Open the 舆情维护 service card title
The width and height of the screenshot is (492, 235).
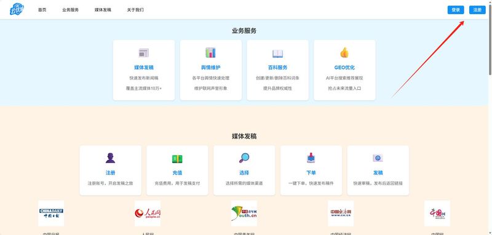click(210, 68)
